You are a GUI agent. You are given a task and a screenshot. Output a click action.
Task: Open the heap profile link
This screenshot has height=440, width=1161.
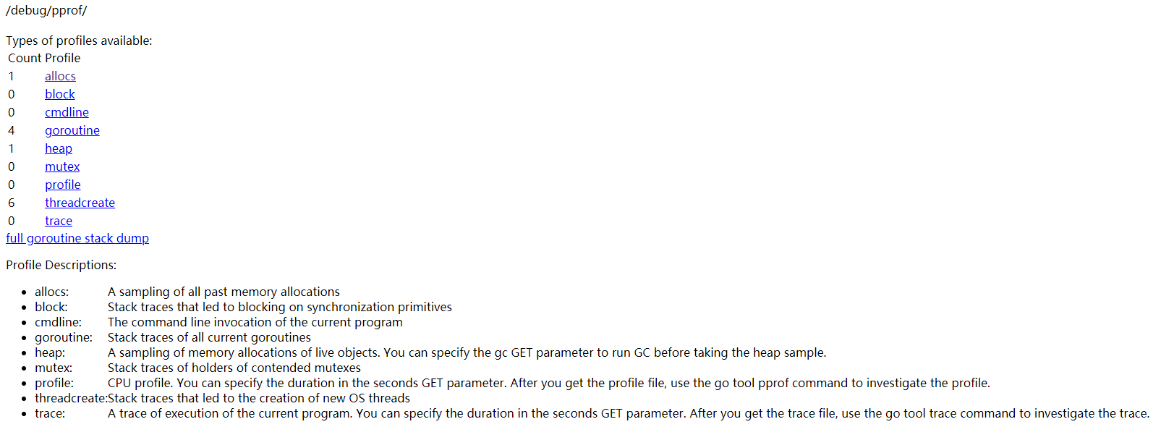(59, 148)
